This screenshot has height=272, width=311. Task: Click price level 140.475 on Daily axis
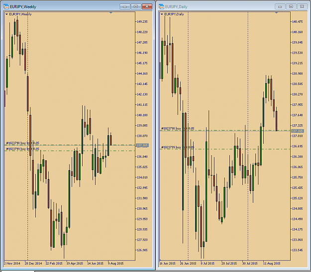tap(297, 21)
